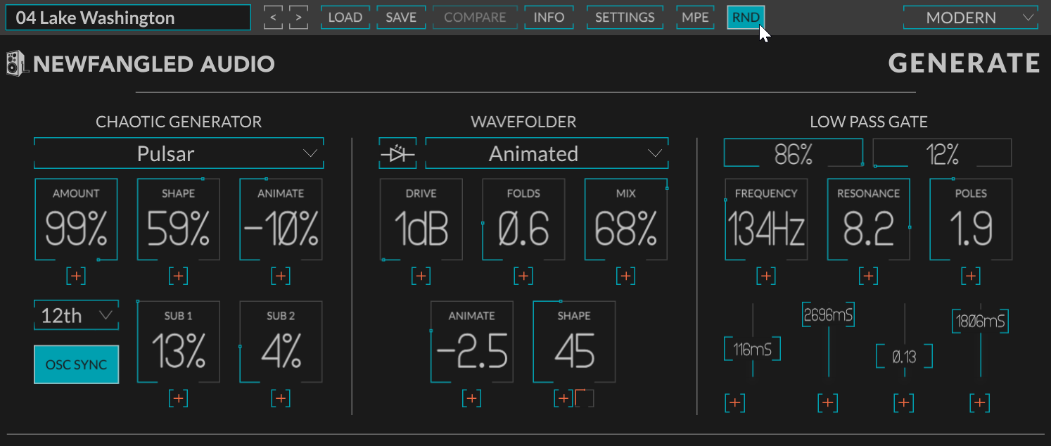Viewport: 1051px width, 446px height.
Task: Click the 12% field in Low Pass Gate
Action: tap(942, 153)
